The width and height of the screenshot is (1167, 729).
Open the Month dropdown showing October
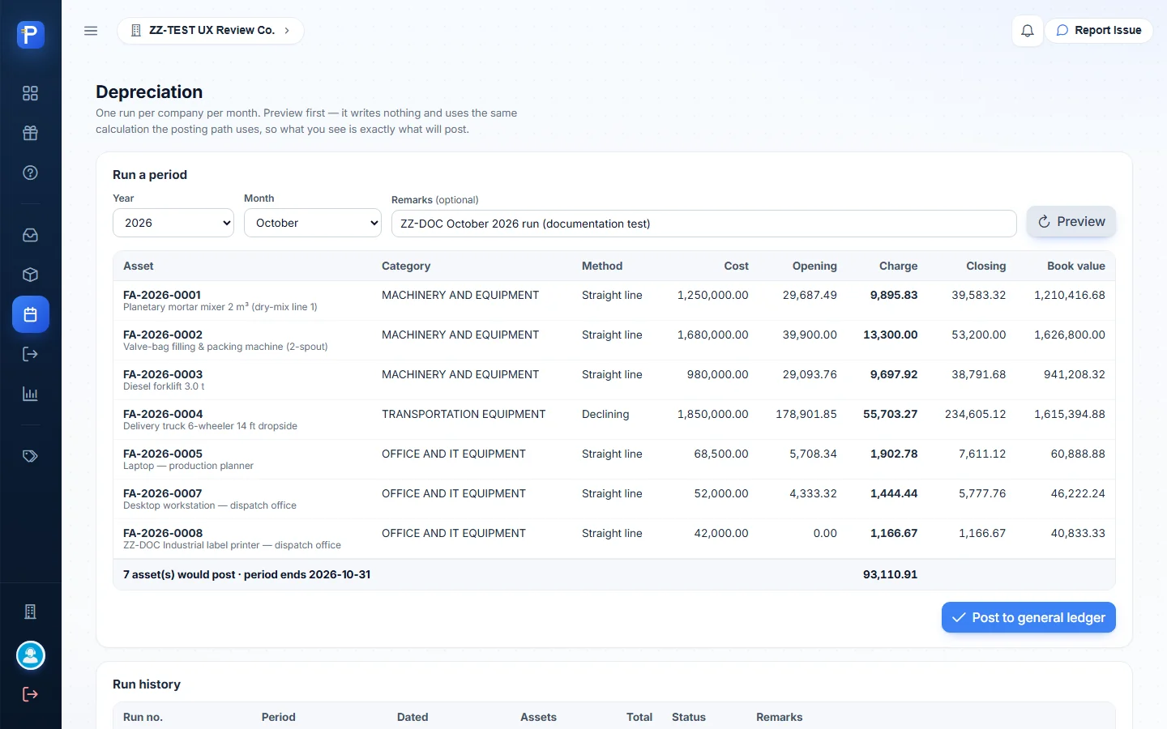[313, 223]
